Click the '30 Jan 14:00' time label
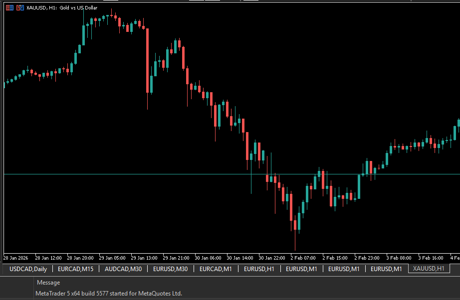Image resolution: width=460 pixels, height=300 pixels. (240, 258)
